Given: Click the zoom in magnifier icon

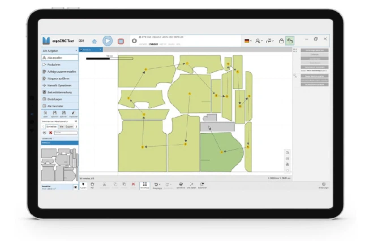Looking at the screenshot, I should click(287, 153).
